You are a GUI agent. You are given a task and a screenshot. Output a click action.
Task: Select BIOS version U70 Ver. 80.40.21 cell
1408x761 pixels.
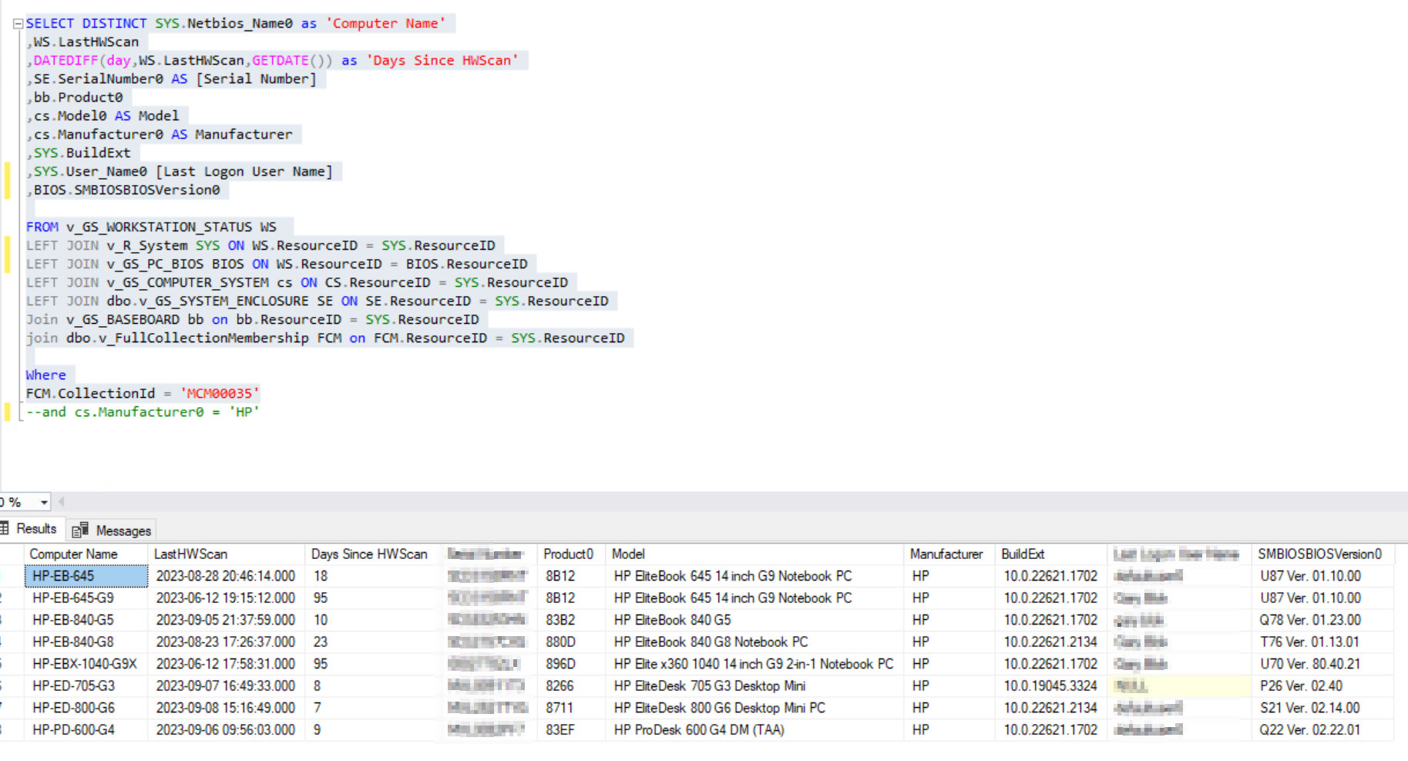(1324, 664)
